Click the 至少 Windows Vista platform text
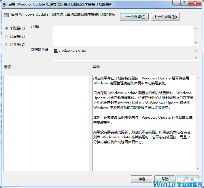The image size is (204, 188). [x=70, y=51]
